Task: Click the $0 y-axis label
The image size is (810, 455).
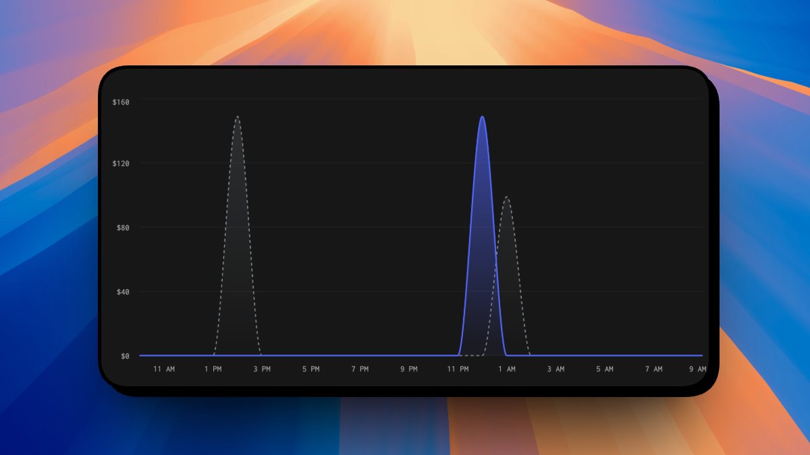Action: [x=125, y=355]
